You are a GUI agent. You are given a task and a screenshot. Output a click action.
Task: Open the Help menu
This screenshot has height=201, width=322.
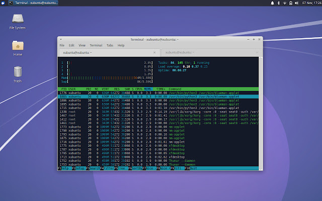[121, 45]
